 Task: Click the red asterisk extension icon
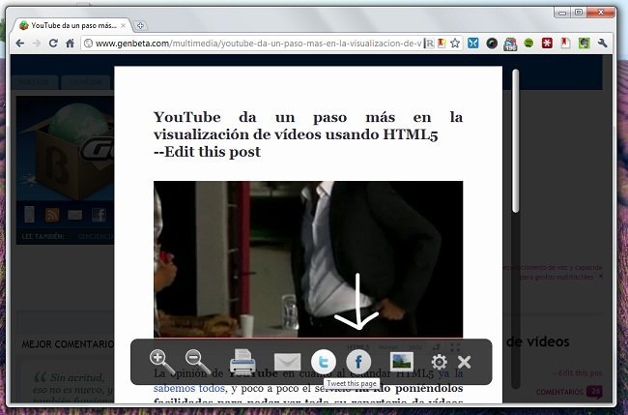tap(547, 44)
